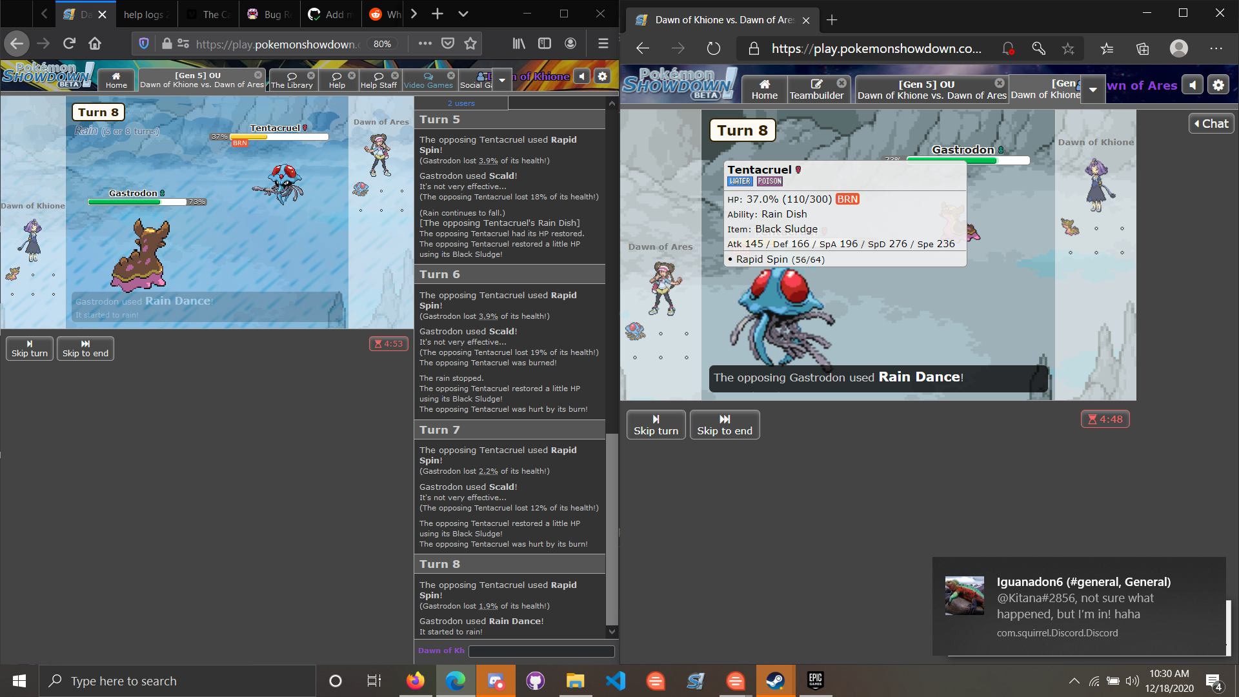Click Tentacruel HP bar in left battle
This screenshot has width=1239, height=697.
(279, 137)
